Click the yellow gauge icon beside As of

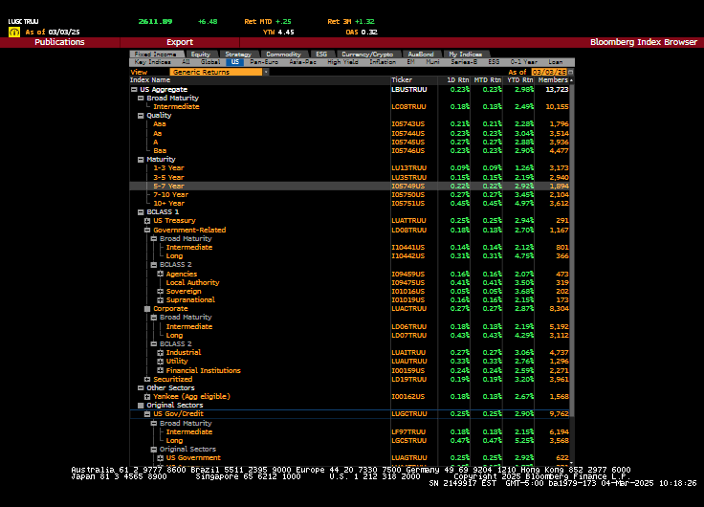[x=14, y=32]
